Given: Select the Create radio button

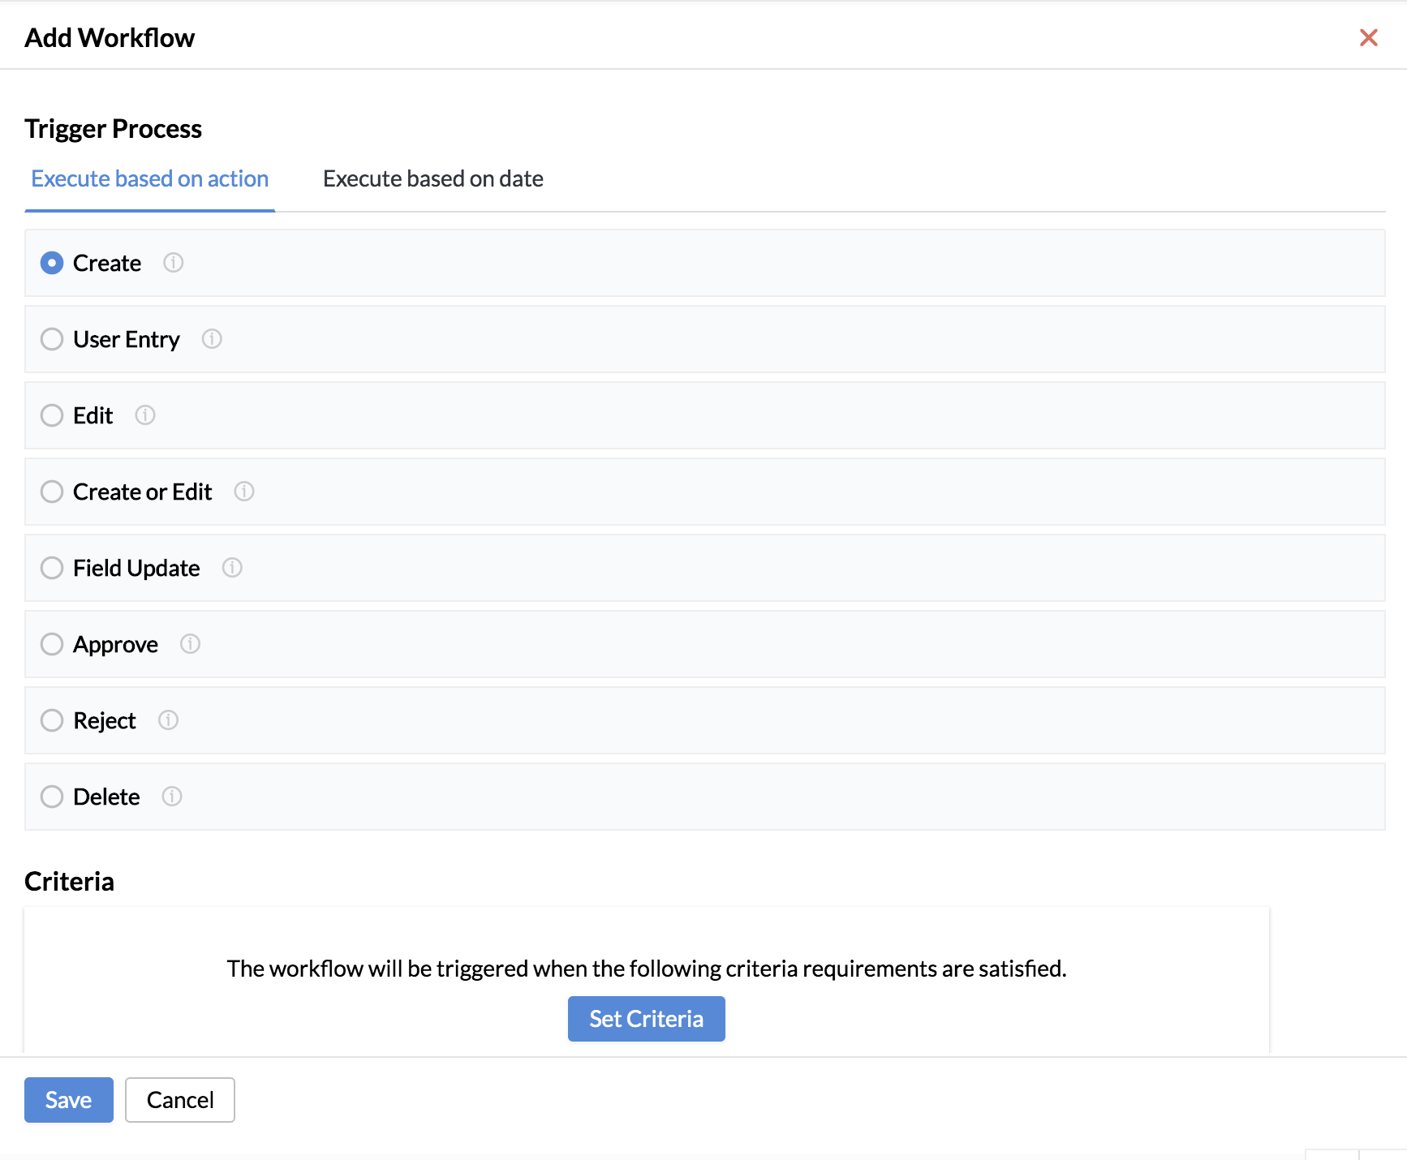Looking at the screenshot, I should [x=52, y=263].
